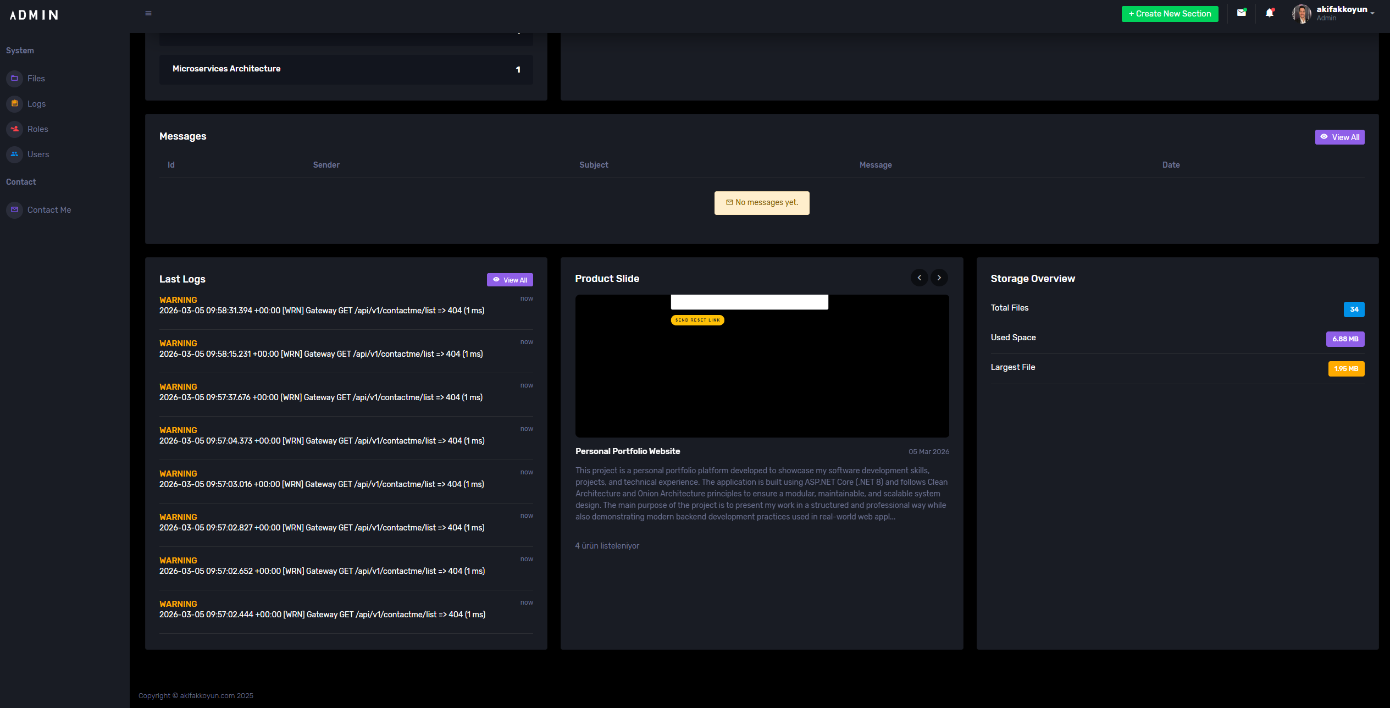The image size is (1390, 708).
Task: Select the Microservices Architecture row
Action: 346,69
